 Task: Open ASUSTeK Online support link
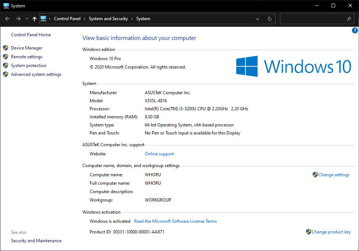pyautogui.click(x=159, y=154)
